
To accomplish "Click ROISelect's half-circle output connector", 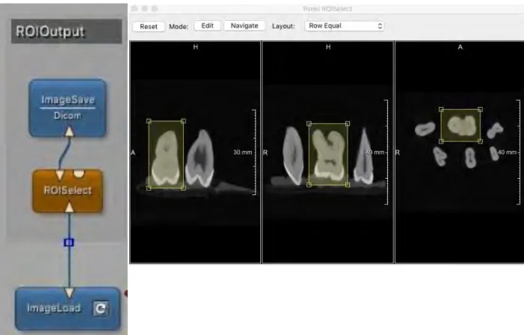I will (x=79, y=173).
